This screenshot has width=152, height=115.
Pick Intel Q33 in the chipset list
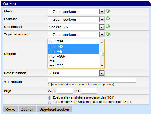(x=74, y=61)
